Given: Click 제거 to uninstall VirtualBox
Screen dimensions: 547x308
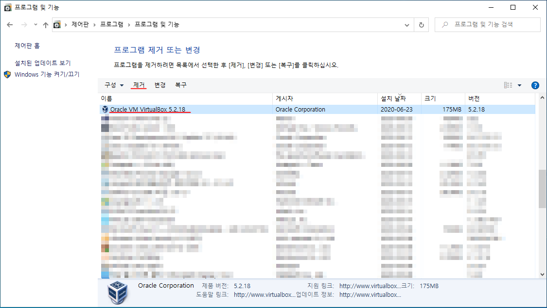Looking at the screenshot, I should (139, 85).
